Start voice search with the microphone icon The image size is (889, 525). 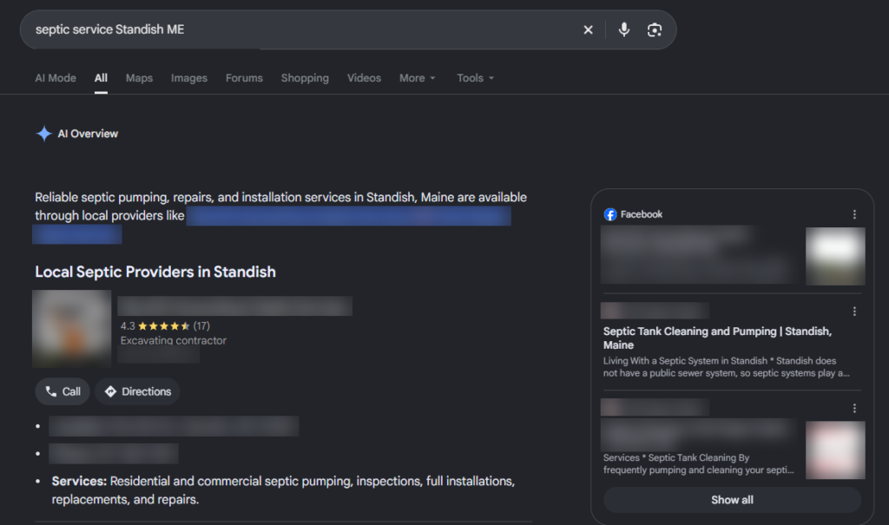point(623,30)
